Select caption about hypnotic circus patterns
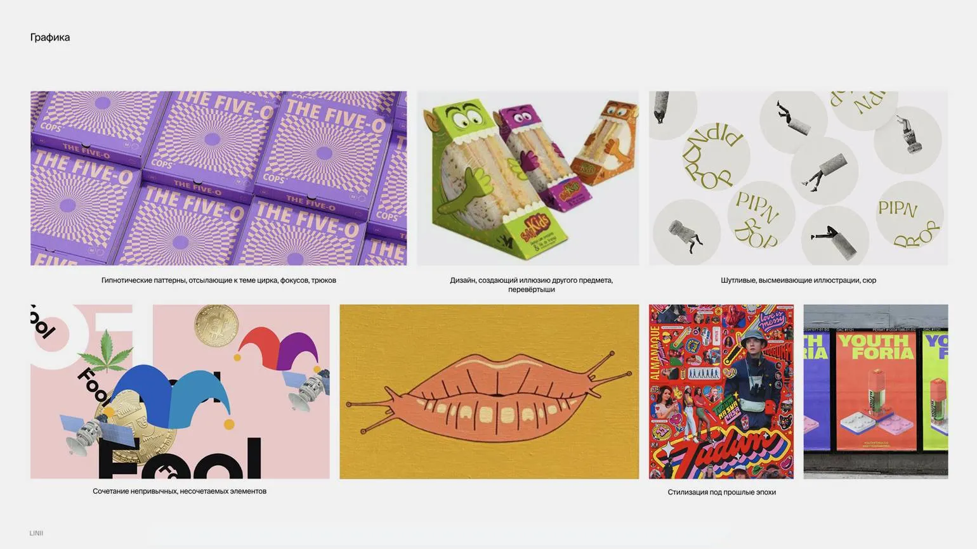The image size is (977, 549). (219, 280)
